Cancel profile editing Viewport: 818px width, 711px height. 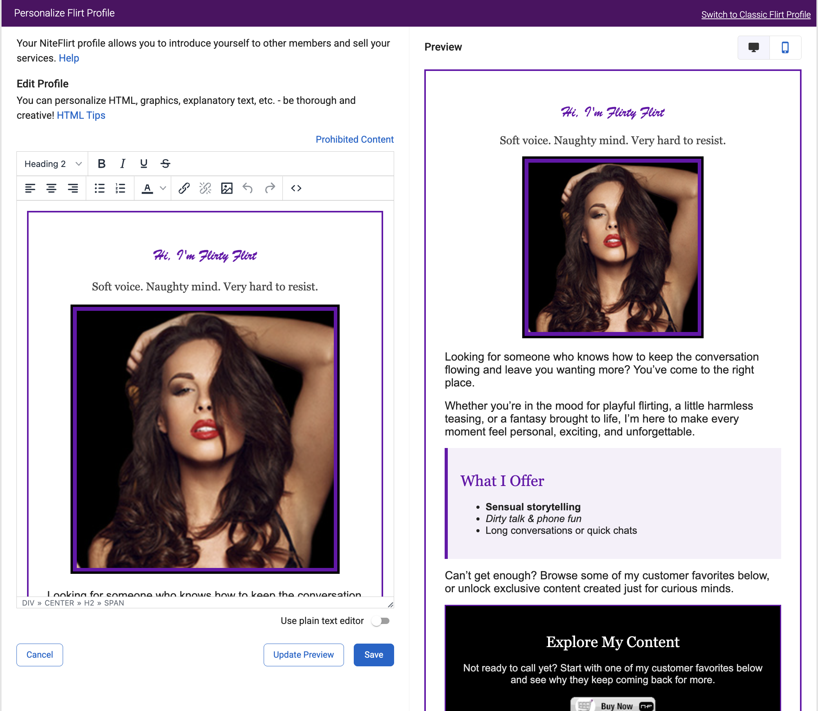(x=40, y=655)
